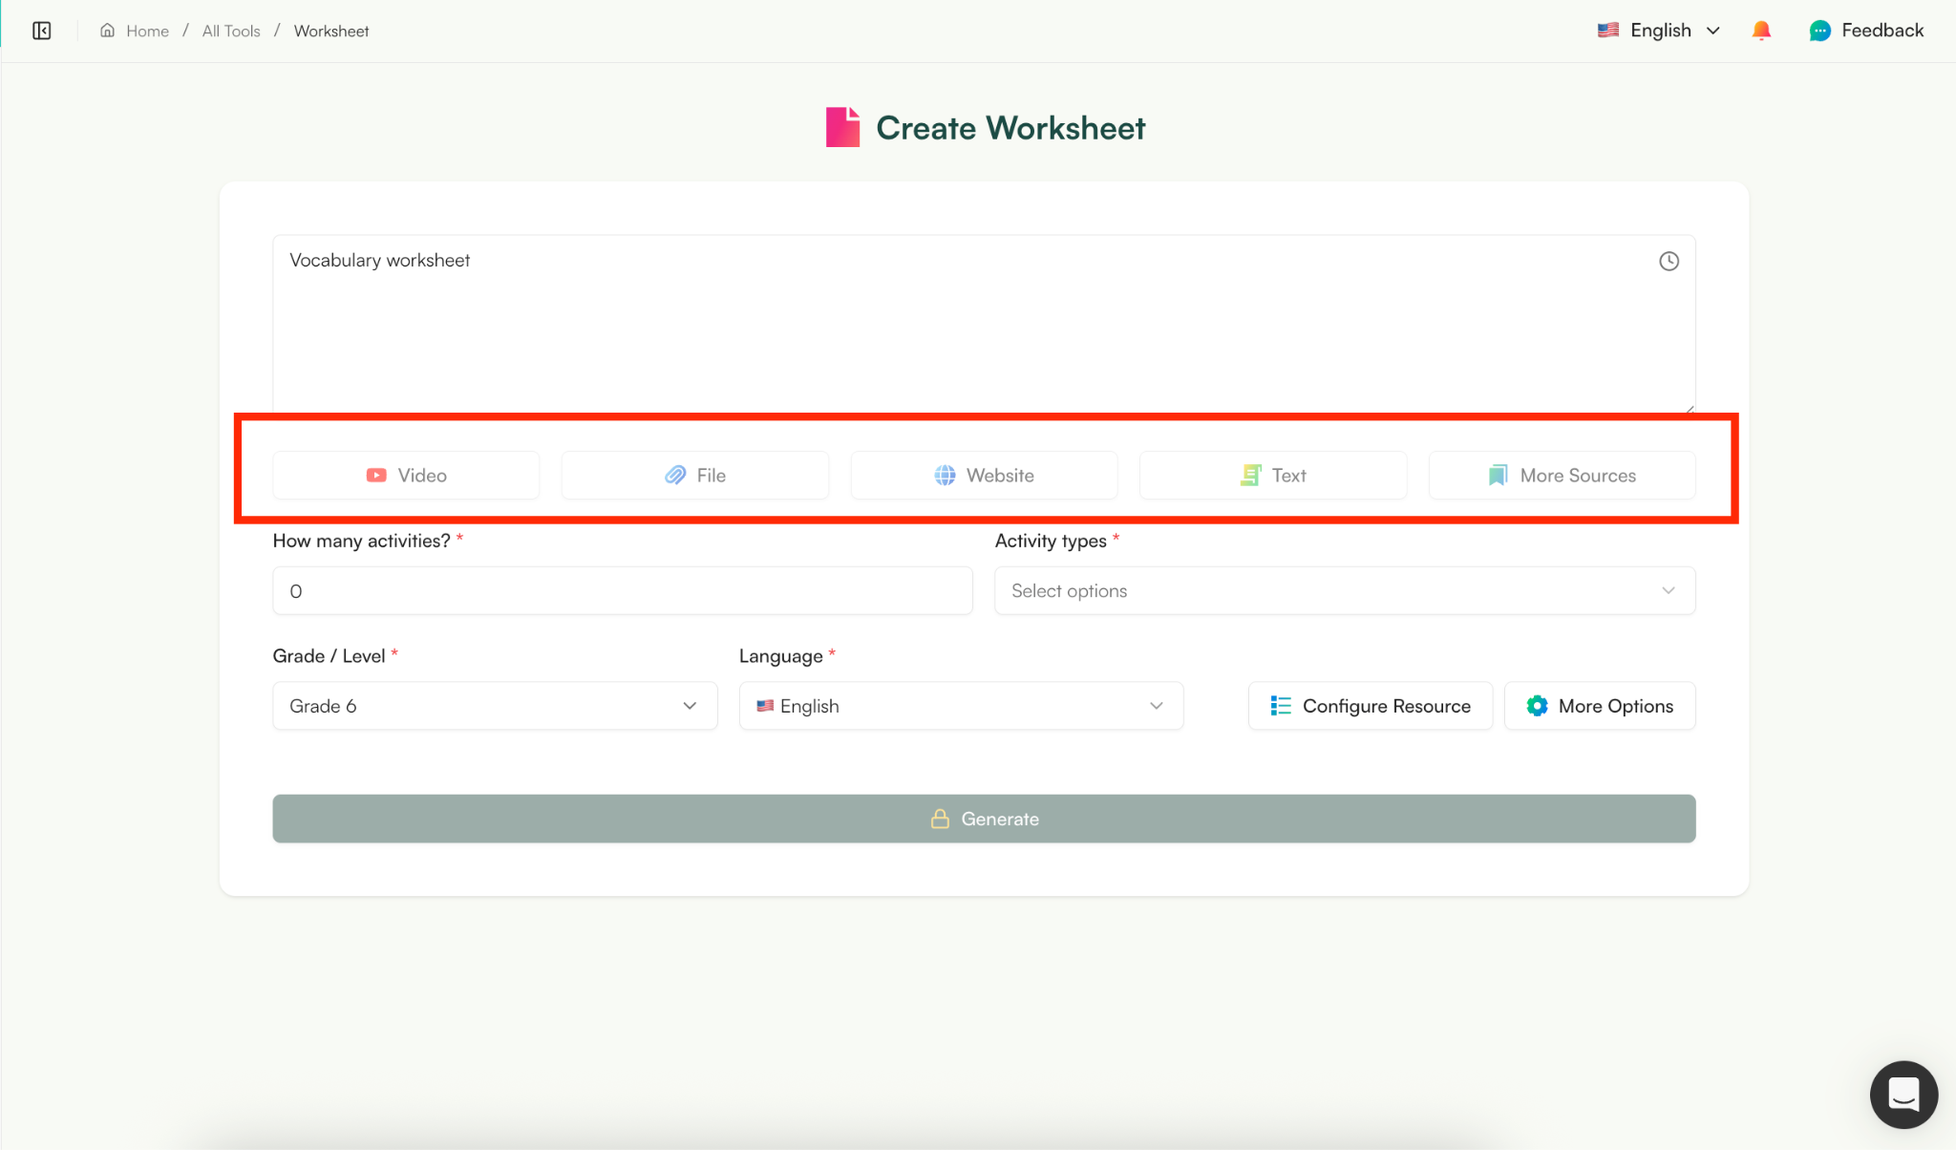Open the chat launcher at bottom right
Screen dimensions: 1956x1150
point(1903,1095)
